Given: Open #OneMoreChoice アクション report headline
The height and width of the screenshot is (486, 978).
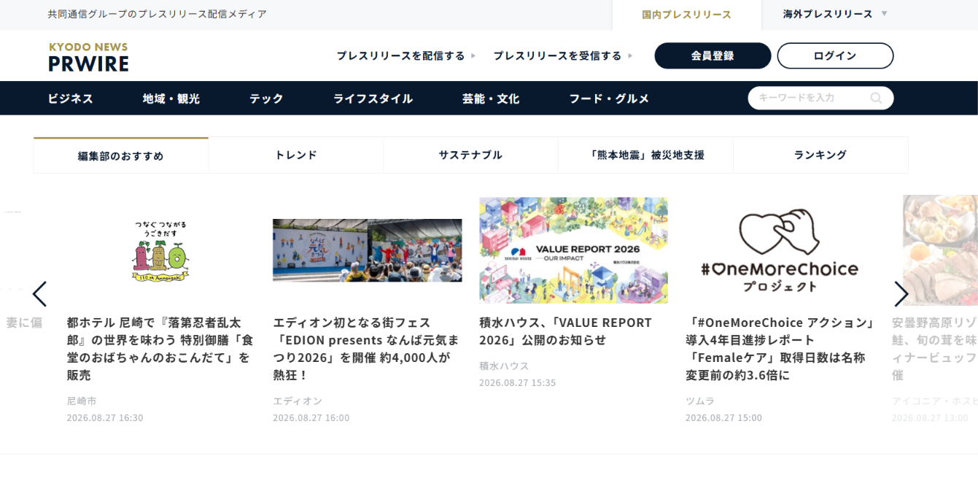Looking at the screenshot, I should coord(780,349).
